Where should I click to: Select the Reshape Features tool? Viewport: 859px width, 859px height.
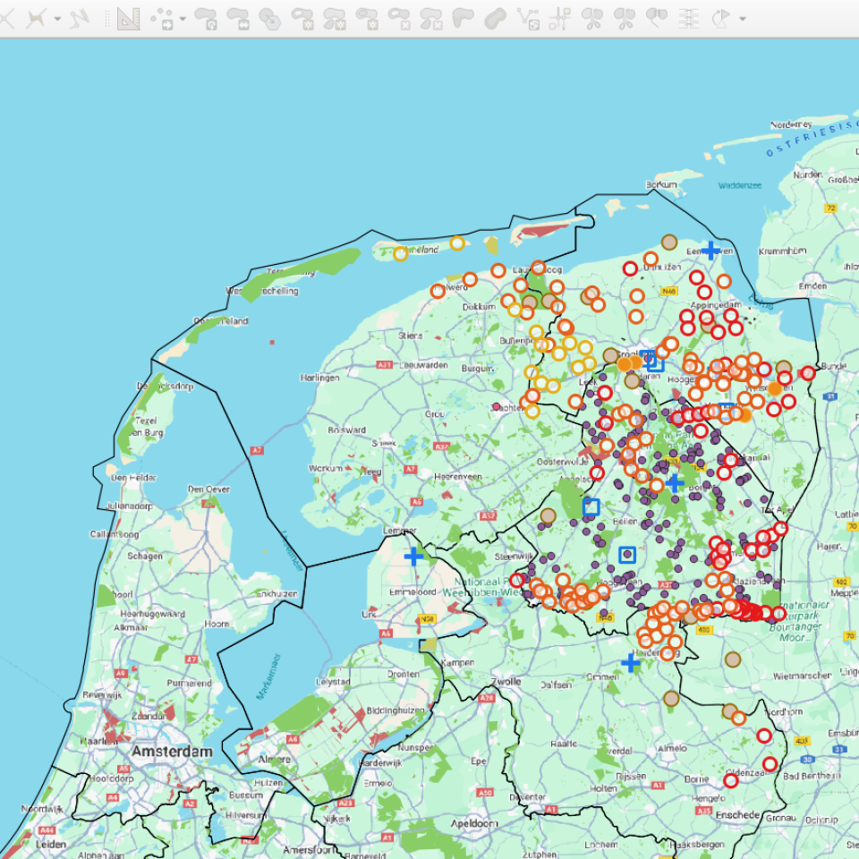[463, 18]
